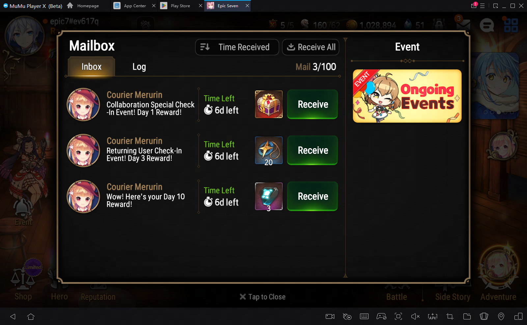Screen dimensions: 527x325
Task: Open the Ongoing Events banner
Action: pos(407,96)
